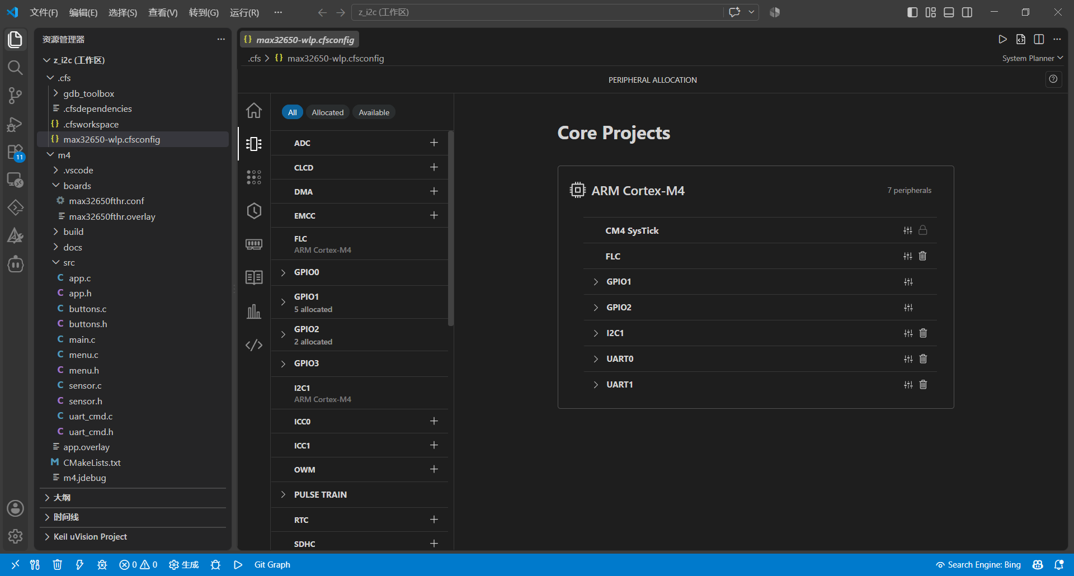Viewport: 1074px width, 576px height.
Task: Open Git Graph from status bar
Action: pos(272,565)
